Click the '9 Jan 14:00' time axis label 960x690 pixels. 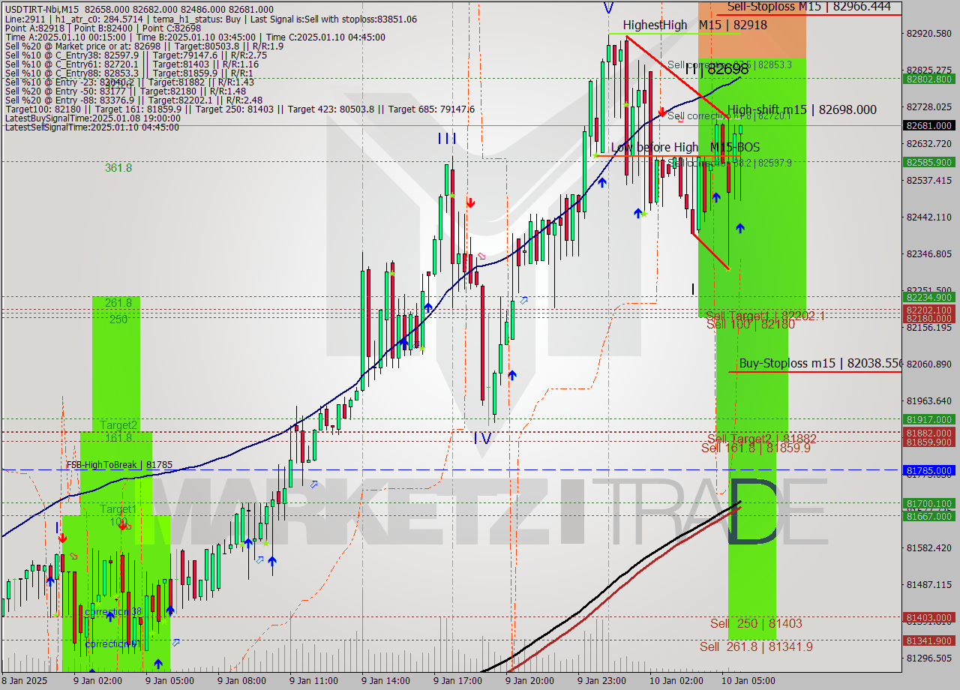(x=385, y=681)
